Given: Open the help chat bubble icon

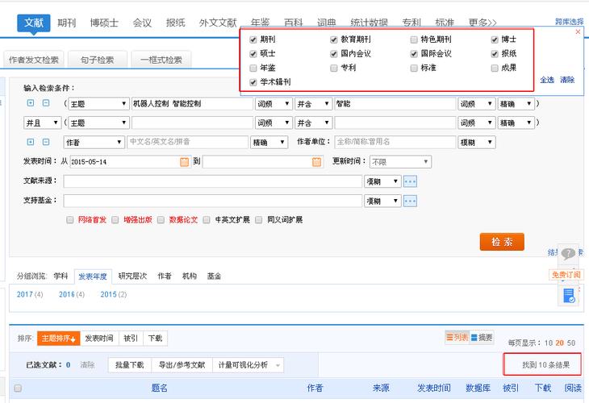Looking at the screenshot, I should 568,254.
